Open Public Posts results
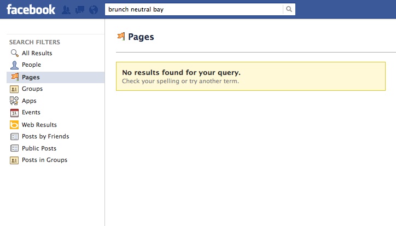 (39, 148)
